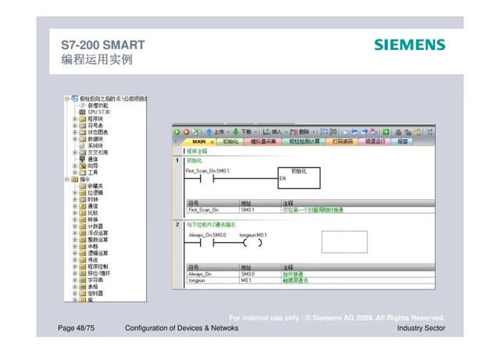Click the 计数器 folder icon

click(83, 226)
